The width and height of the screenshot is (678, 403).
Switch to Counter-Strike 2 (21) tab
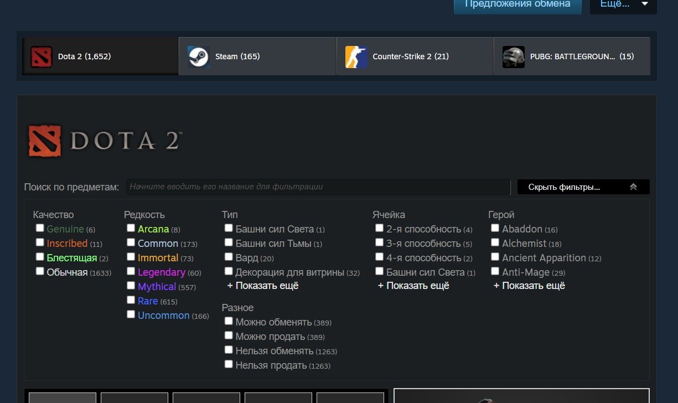(414, 56)
